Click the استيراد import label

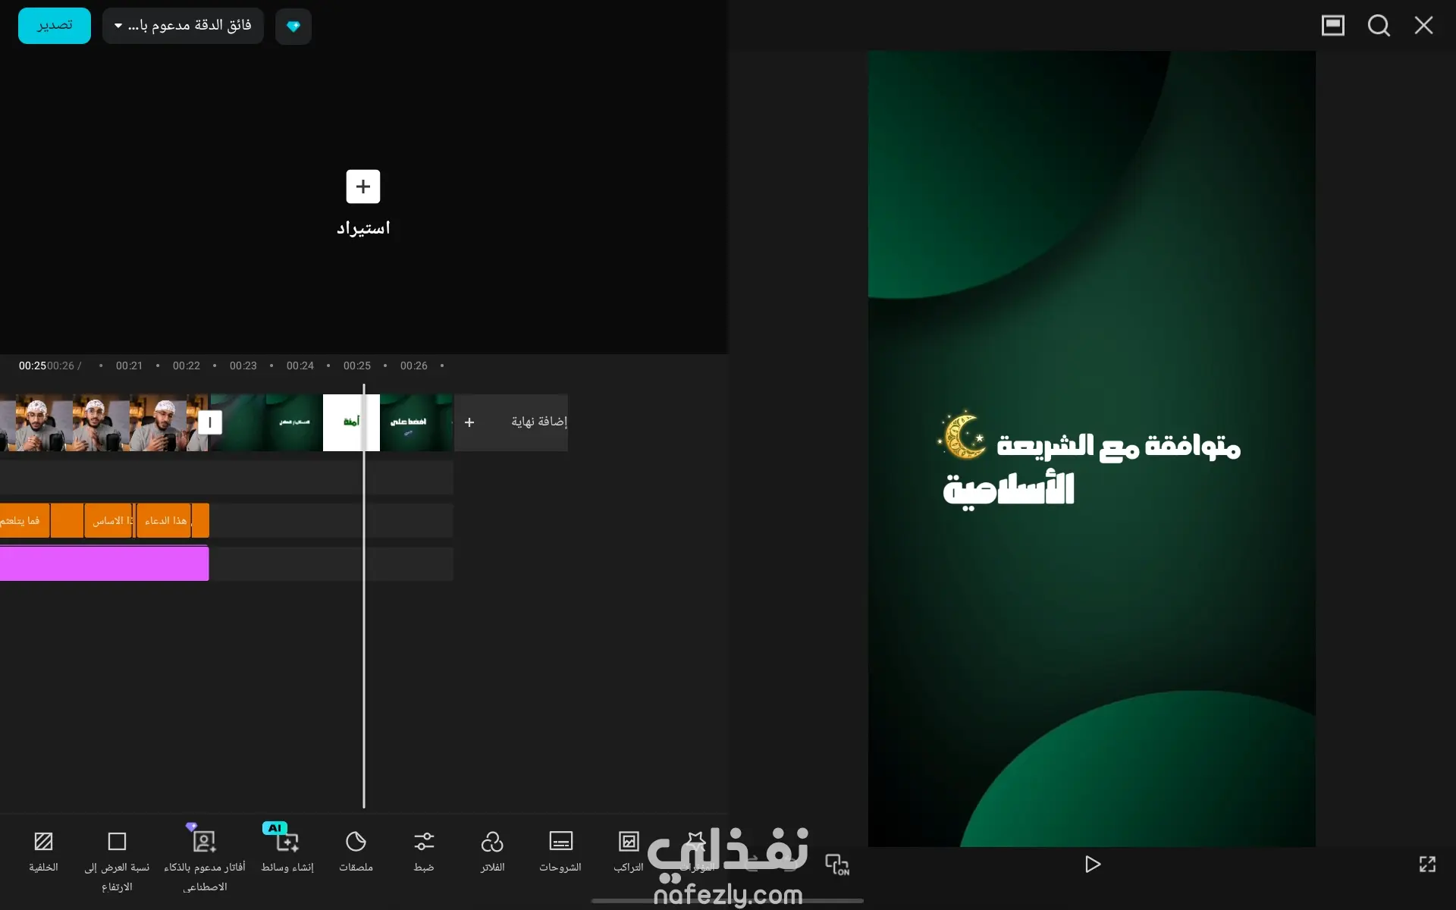click(363, 228)
